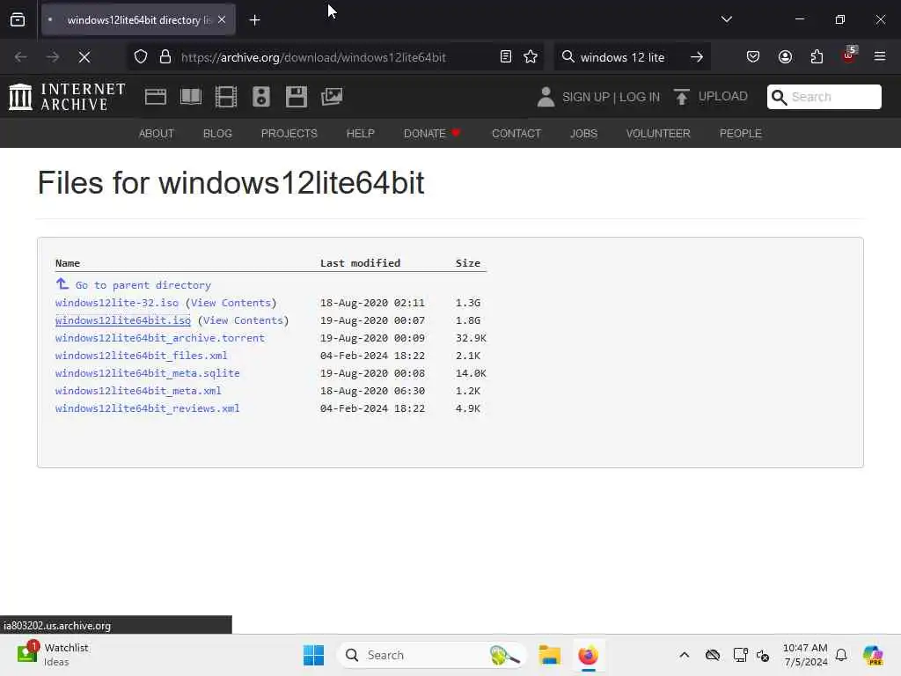This screenshot has width=901, height=676.
Task: Click the archive.org URL address field
Action: pos(313,57)
